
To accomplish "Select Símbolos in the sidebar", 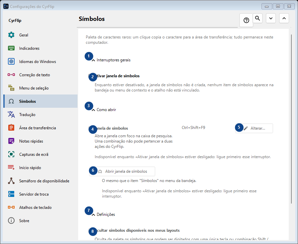I will [x=40, y=101].
